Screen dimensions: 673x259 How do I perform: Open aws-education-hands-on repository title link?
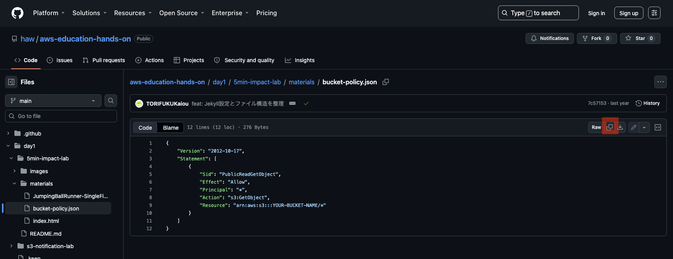pos(85,39)
